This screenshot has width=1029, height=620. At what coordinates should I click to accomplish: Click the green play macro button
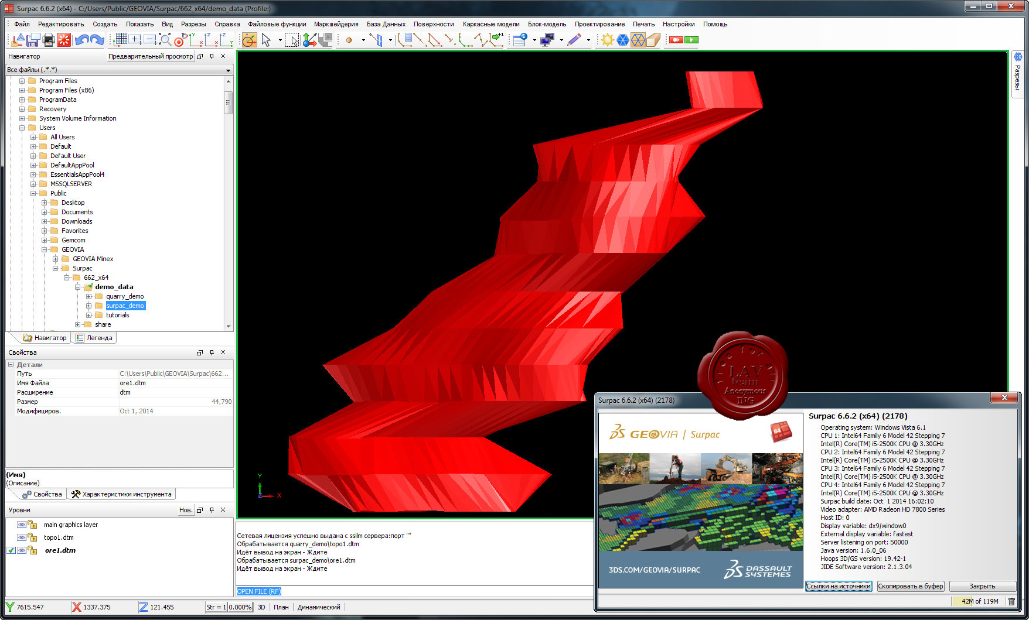[691, 40]
